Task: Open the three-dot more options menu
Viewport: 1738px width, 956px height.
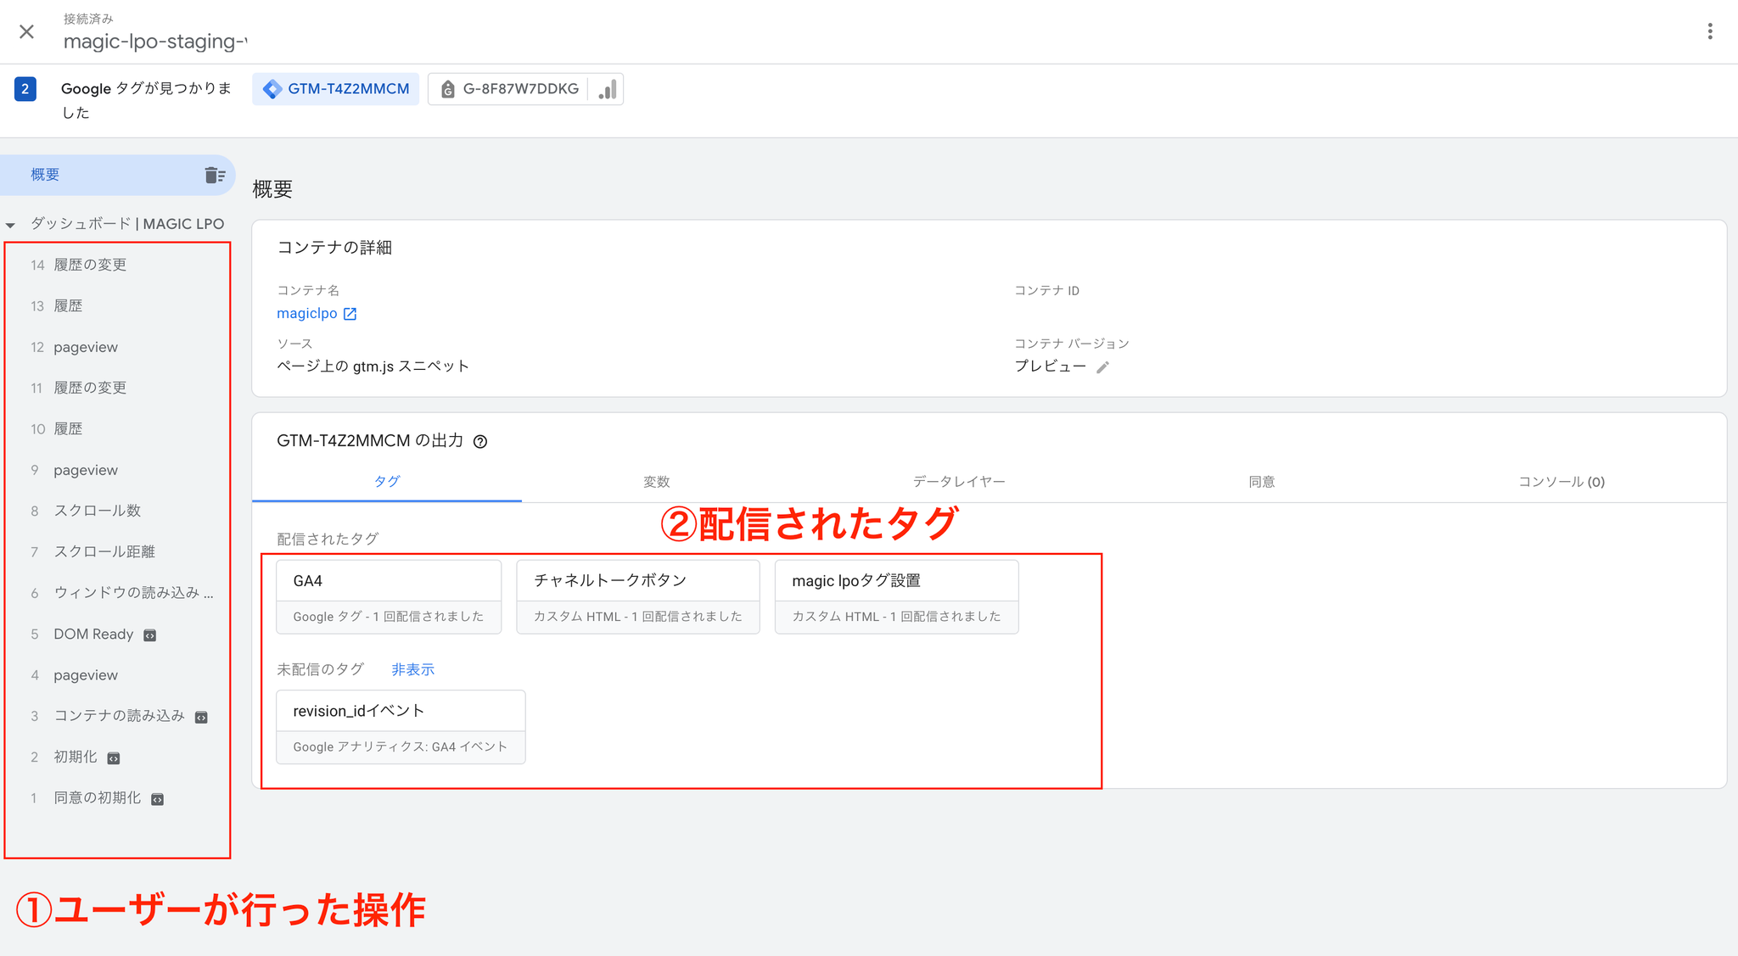Action: tap(1710, 31)
